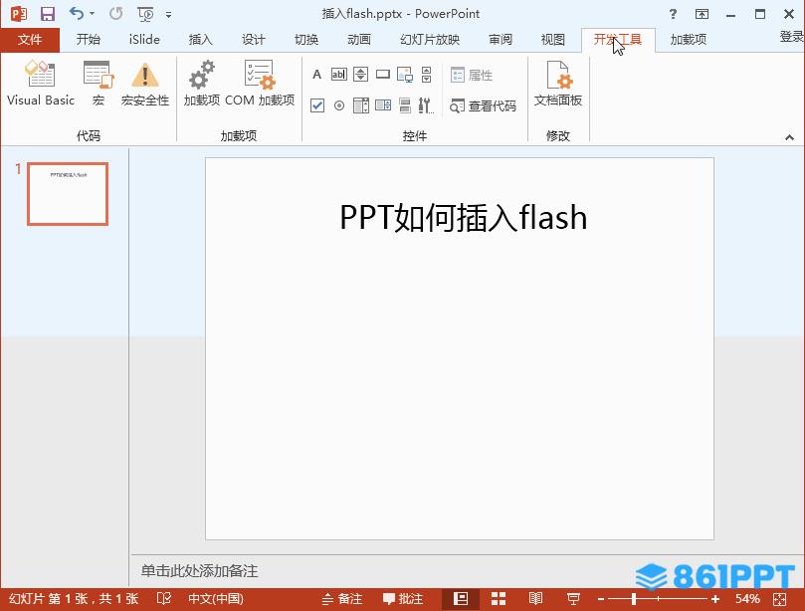Switch to the 幻灯片放映 (Slide Show) tab

(x=430, y=40)
